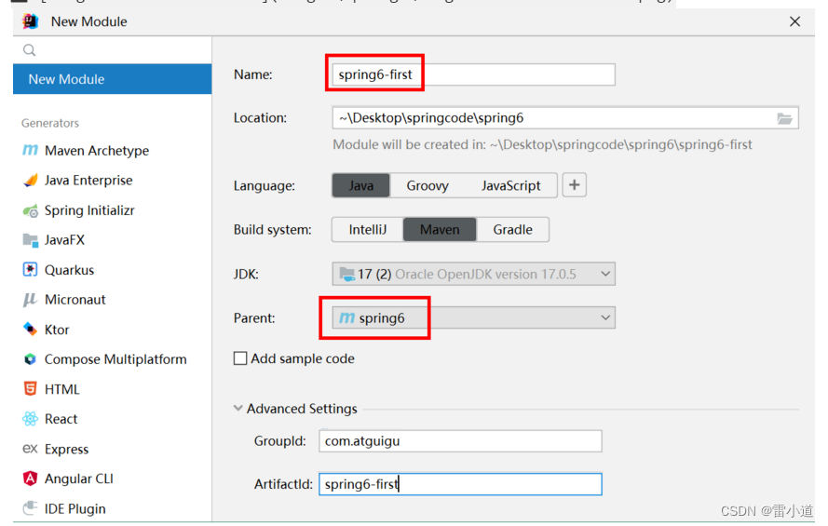This screenshot has height=526, width=828.
Task: Select the Quarkus generator label
Action: pyautogui.click(x=69, y=270)
